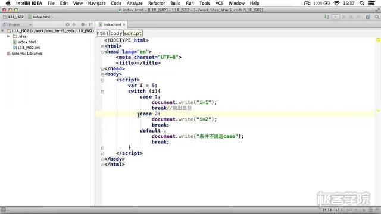
Task: Fold the head tag block
Action: [102, 52]
